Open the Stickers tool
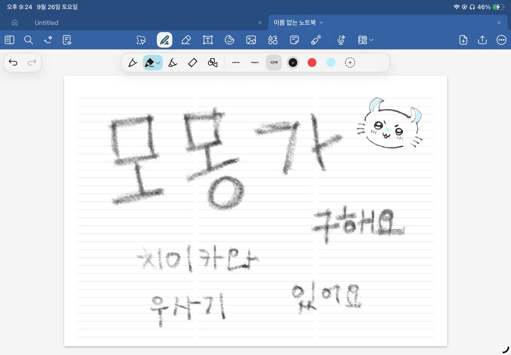This screenshot has width=511, height=355. click(230, 40)
